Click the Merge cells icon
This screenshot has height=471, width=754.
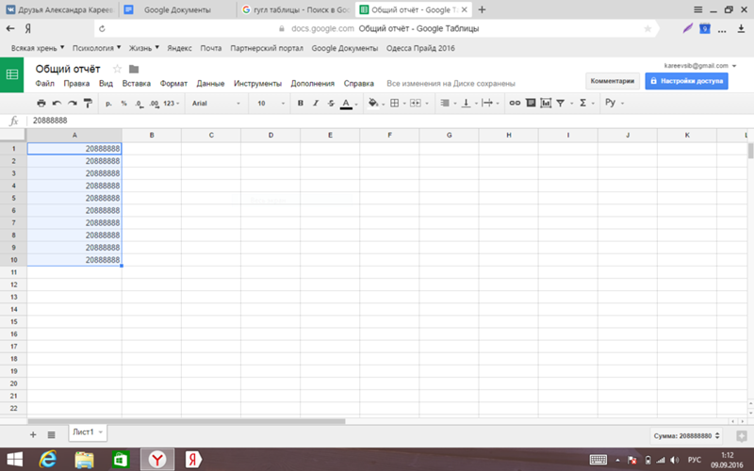tap(416, 103)
